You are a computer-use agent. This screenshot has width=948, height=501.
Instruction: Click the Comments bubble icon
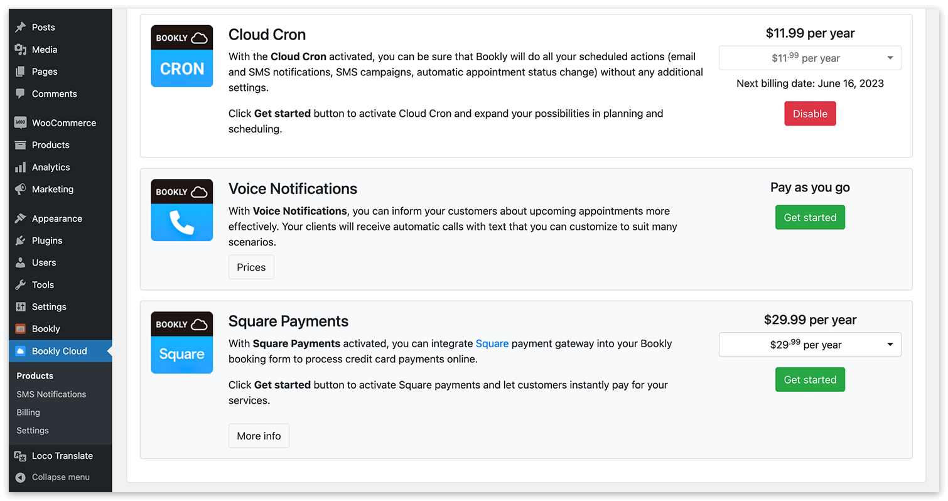(x=21, y=94)
